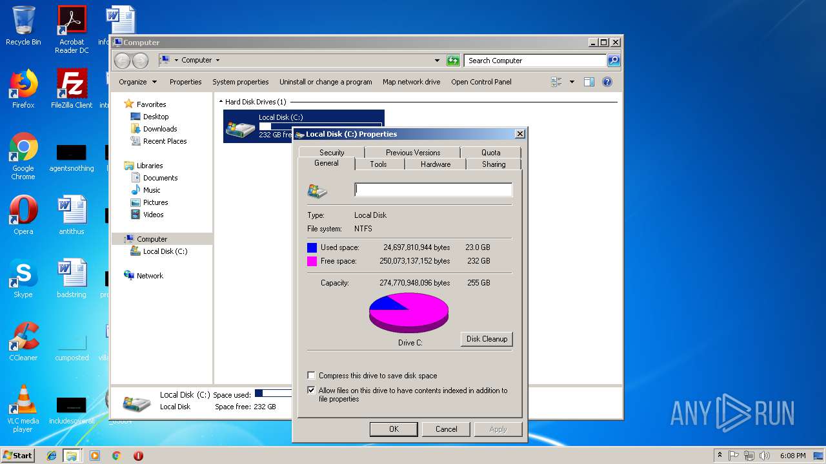The image size is (826, 464).
Task: Click Explorer forward navigation button
Action: [140, 61]
